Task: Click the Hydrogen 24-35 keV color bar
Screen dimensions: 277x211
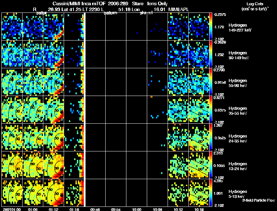Action: [211, 137]
